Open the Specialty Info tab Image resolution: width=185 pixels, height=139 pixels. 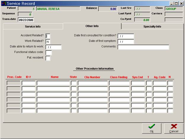(x=152, y=26)
